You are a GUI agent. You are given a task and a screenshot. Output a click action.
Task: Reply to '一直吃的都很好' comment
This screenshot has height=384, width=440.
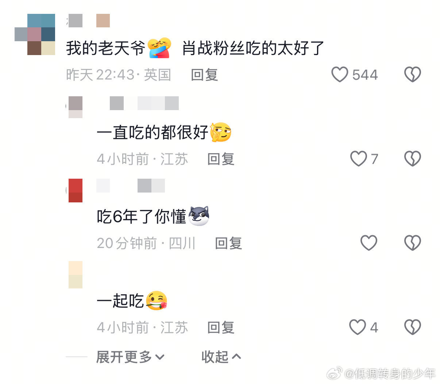(x=221, y=159)
